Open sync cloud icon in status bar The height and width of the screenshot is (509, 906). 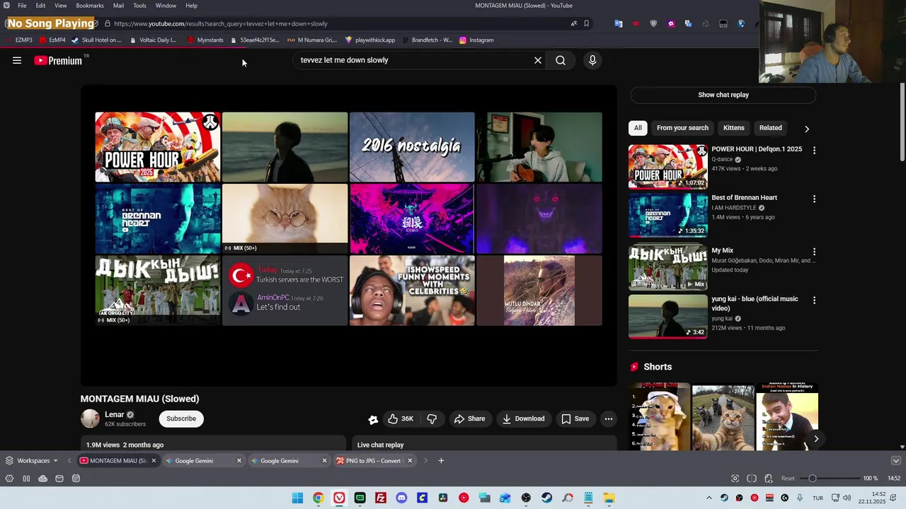coord(42,479)
